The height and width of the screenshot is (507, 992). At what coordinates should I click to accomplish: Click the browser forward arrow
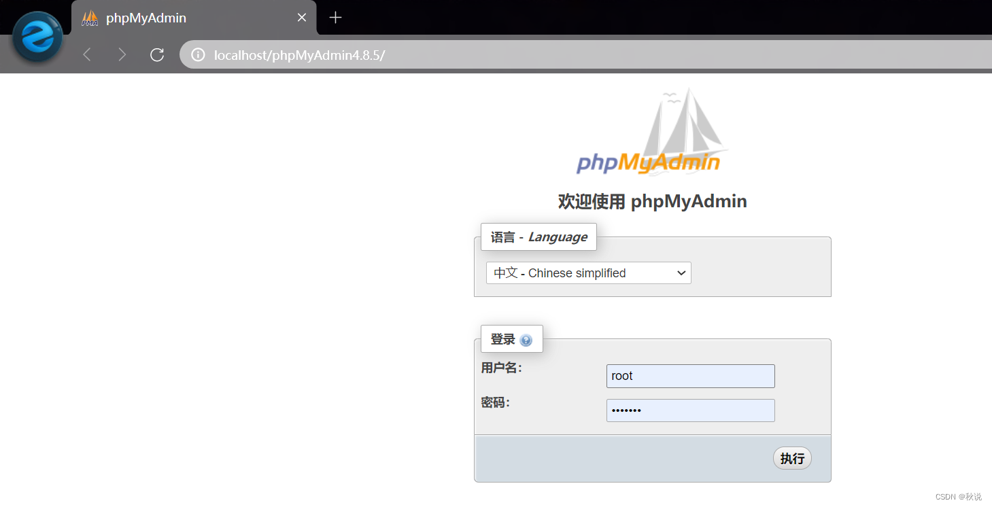[122, 54]
